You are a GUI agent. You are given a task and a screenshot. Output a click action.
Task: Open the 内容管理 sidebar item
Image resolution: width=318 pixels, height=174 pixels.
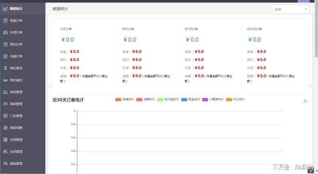point(23,140)
